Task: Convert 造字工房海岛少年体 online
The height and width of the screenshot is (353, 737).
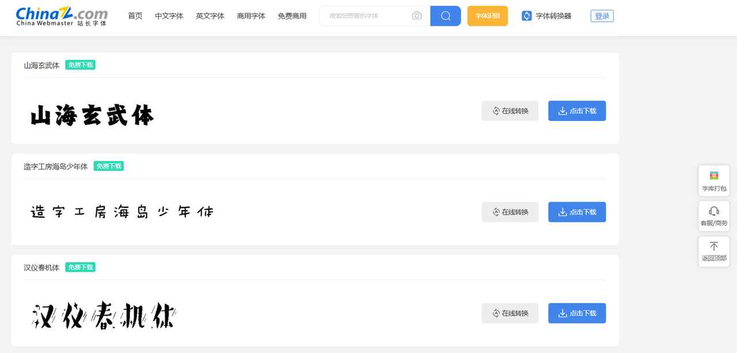Action: [510, 212]
